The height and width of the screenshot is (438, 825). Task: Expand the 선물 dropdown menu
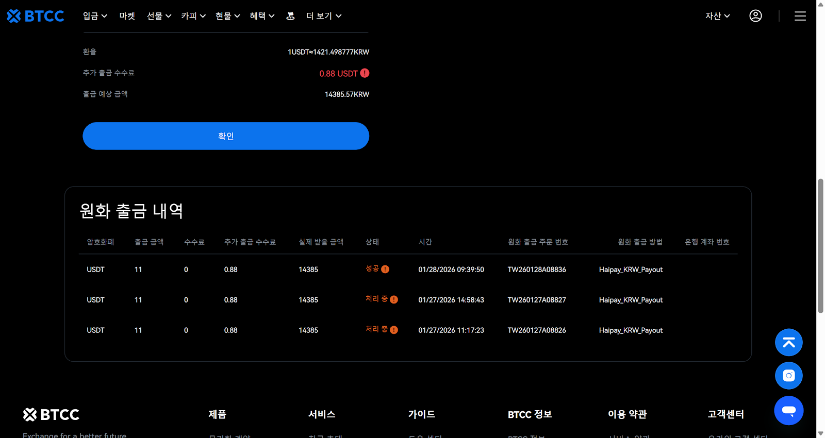[159, 16]
